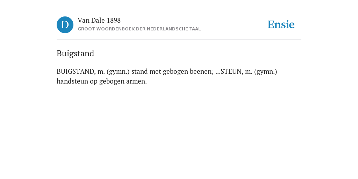Click the first (gymn.) abbreviation
358x179 pixels.
point(118,72)
